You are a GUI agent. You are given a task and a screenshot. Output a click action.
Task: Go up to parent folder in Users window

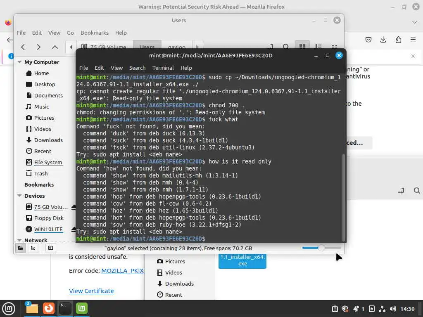click(55, 47)
